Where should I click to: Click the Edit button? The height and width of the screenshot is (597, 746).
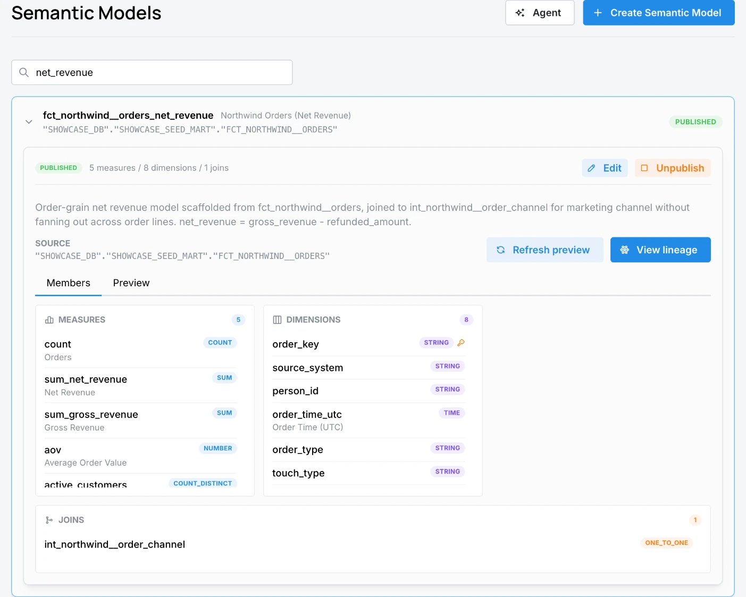point(605,168)
